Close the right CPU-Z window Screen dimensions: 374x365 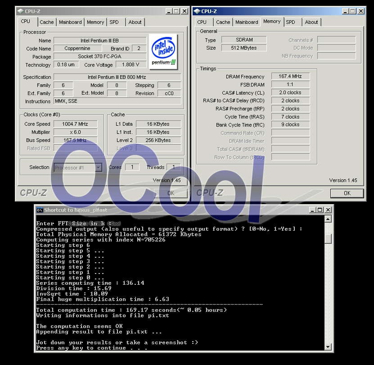click(x=361, y=11)
